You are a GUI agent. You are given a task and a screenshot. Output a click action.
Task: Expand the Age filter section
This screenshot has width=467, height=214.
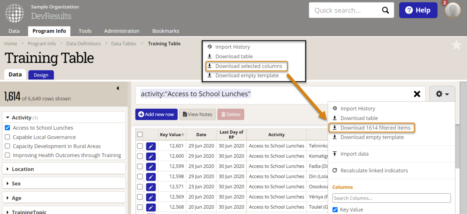[x=64, y=198]
